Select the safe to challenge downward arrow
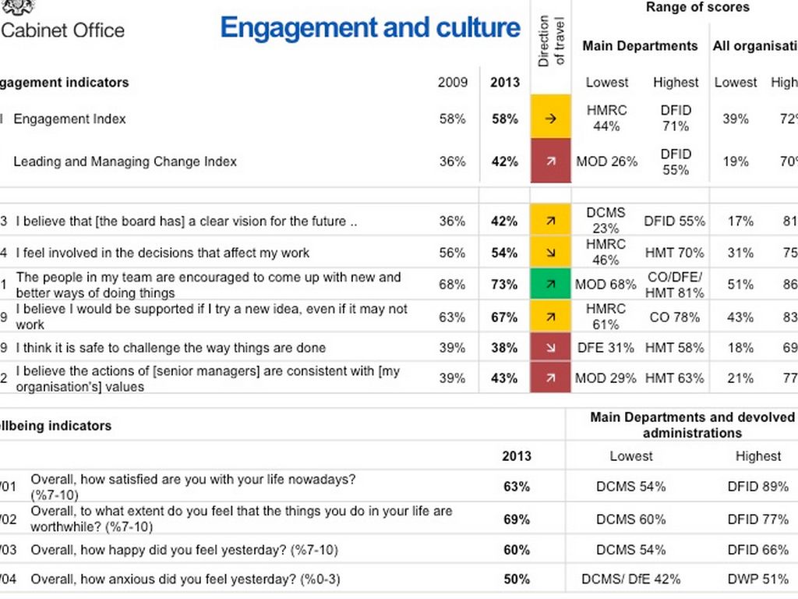The height and width of the screenshot is (599, 798). (x=551, y=348)
